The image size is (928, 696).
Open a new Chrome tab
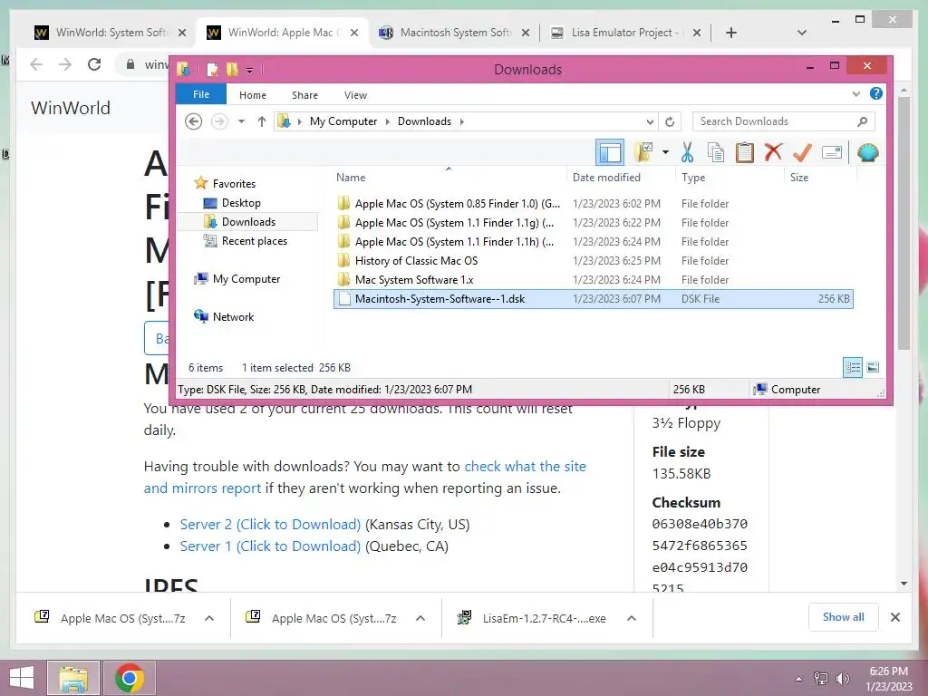(731, 33)
